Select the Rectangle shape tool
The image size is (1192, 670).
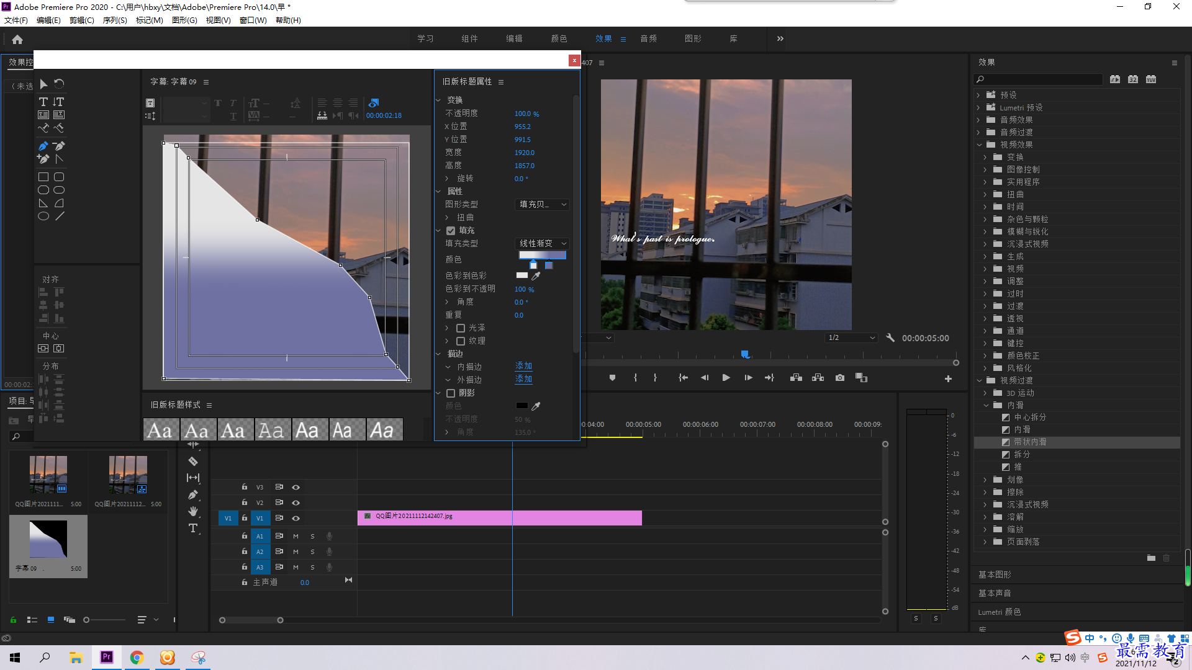coord(43,177)
